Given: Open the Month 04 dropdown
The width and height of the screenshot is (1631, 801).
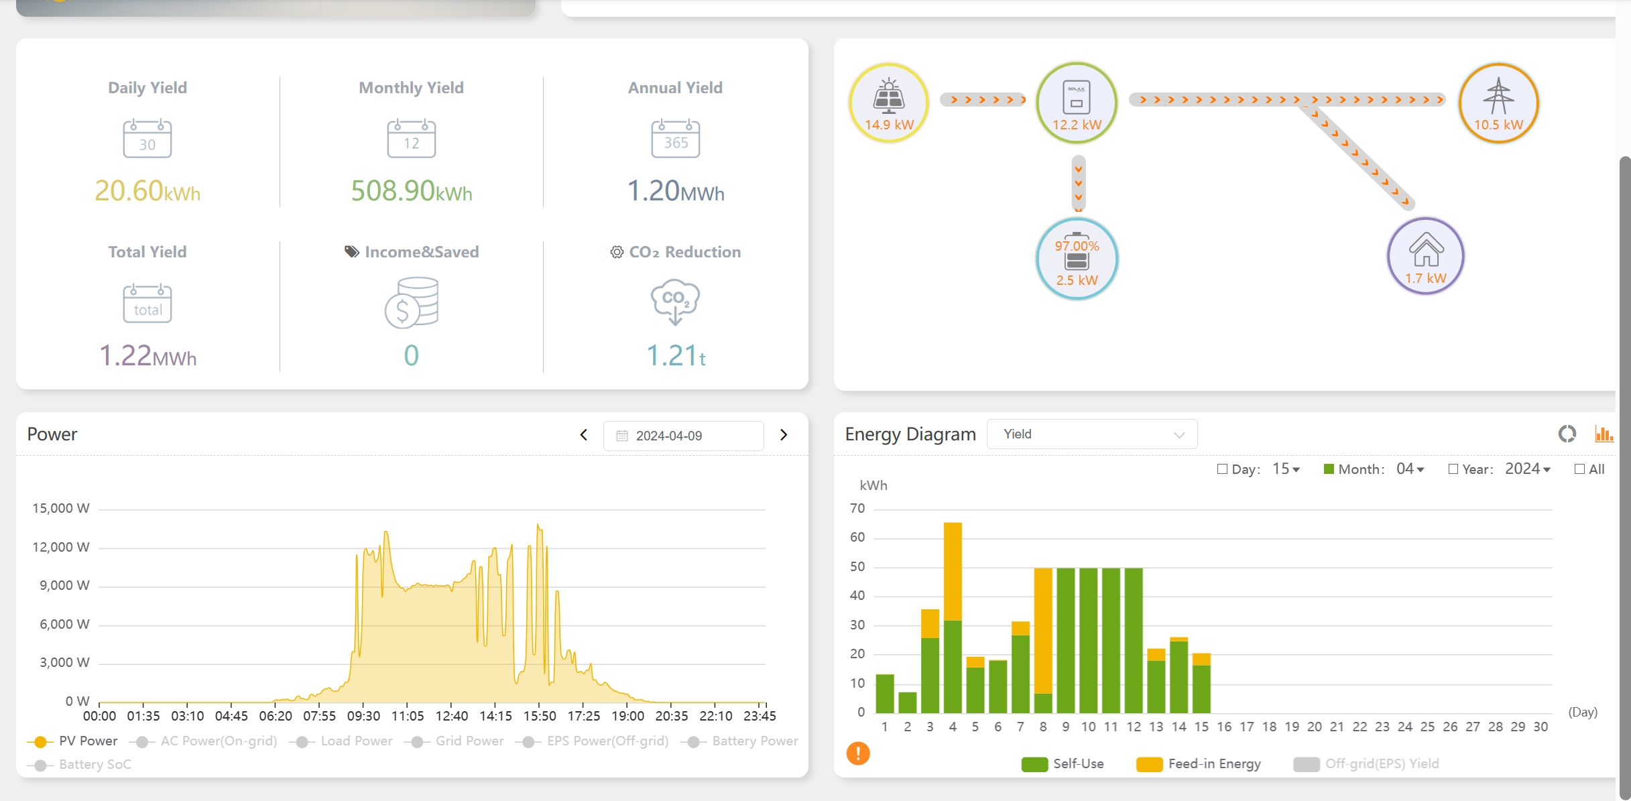Looking at the screenshot, I should 1410,469.
